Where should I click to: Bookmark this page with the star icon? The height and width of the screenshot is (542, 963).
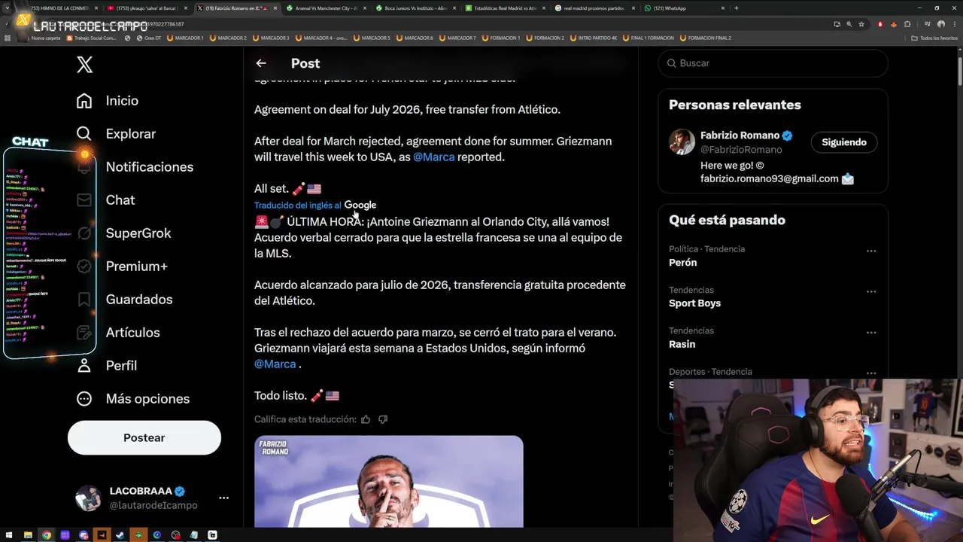pos(861,24)
